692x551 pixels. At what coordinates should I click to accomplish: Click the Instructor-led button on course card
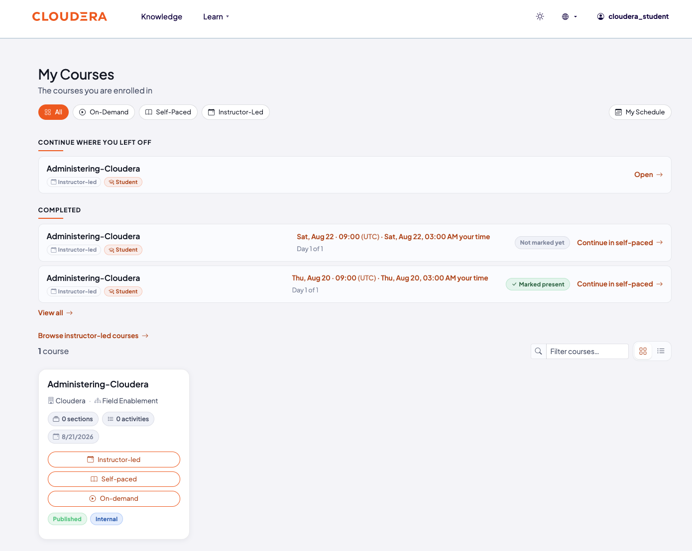click(114, 459)
